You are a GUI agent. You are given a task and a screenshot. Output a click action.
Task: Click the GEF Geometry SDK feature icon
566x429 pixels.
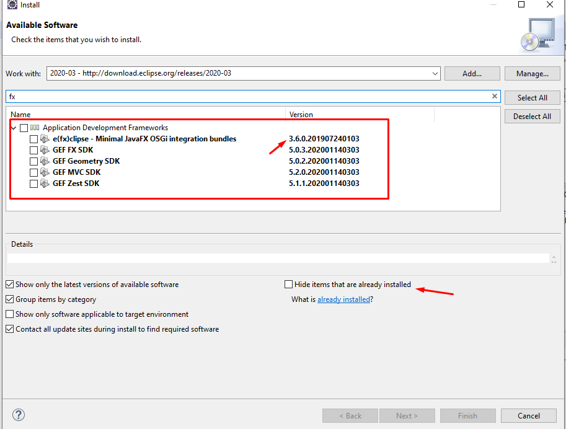(x=45, y=161)
